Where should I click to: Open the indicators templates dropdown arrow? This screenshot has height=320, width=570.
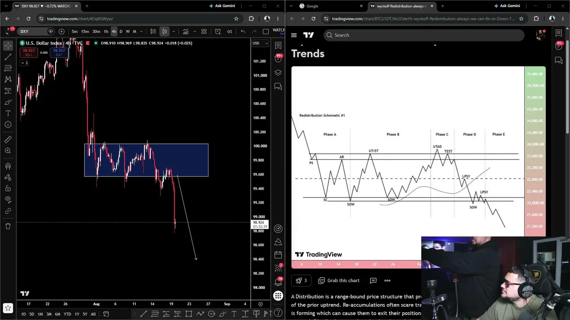(x=194, y=32)
